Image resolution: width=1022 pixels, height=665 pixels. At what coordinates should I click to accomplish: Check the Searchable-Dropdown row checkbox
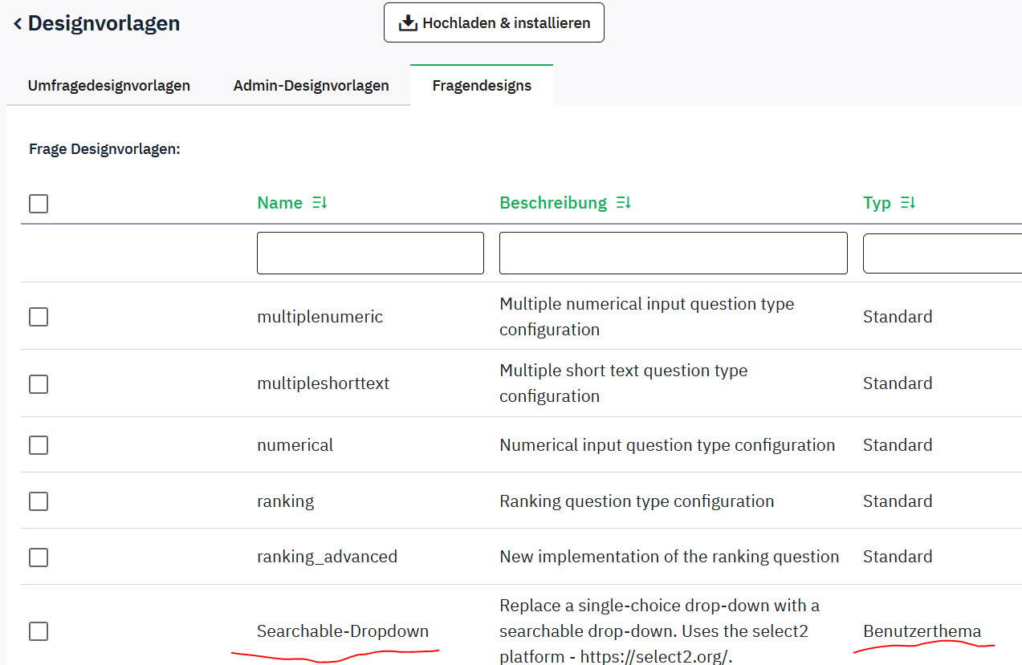pyautogui.click(x=39, y=631)
